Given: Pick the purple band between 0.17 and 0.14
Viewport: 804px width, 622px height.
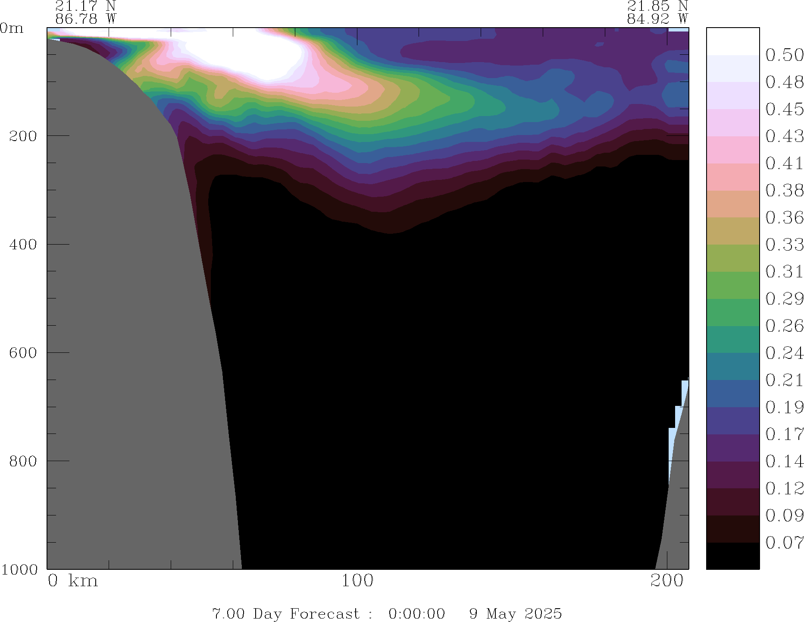Looking at the screenshot, I should click(x=732, y=448).
